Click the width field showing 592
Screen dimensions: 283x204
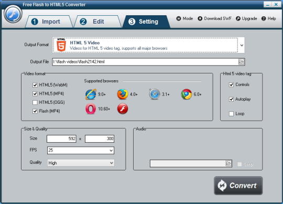point(61,138)
